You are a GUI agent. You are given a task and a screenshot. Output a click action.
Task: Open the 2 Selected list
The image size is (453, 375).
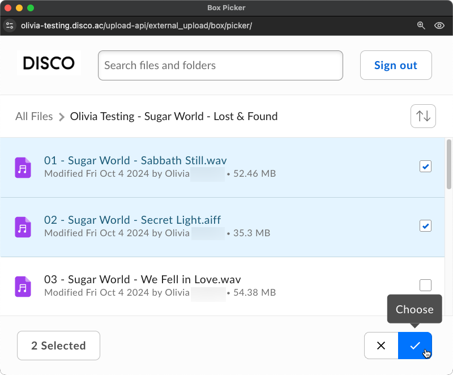click(59, 346)
